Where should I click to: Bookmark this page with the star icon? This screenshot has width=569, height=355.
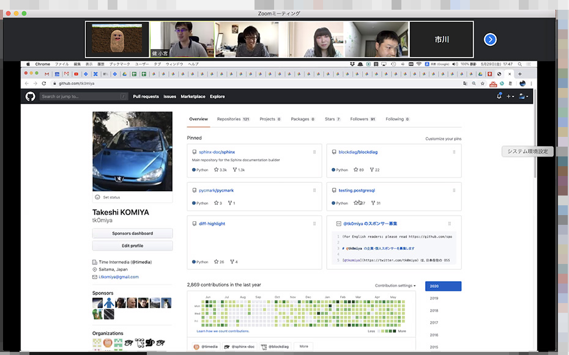(482, 83)
